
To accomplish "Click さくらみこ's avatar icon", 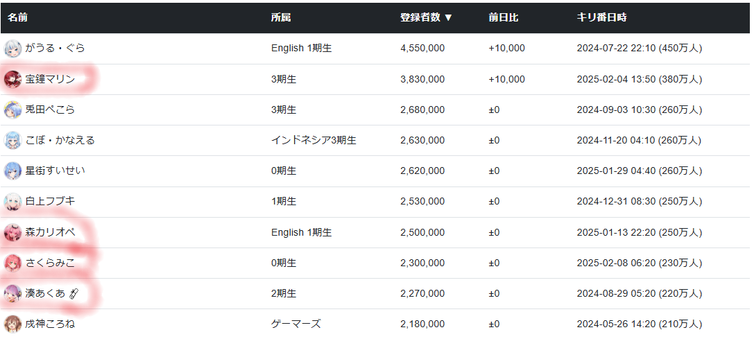I will tap(12, 263).
